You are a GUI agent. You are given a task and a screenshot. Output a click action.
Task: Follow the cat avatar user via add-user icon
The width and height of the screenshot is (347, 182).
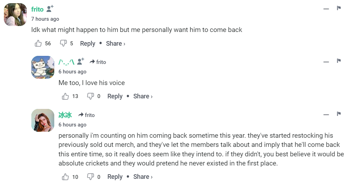(81, 62)
